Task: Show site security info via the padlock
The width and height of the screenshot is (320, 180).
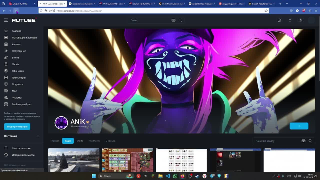Action: (x=46, y=11)
